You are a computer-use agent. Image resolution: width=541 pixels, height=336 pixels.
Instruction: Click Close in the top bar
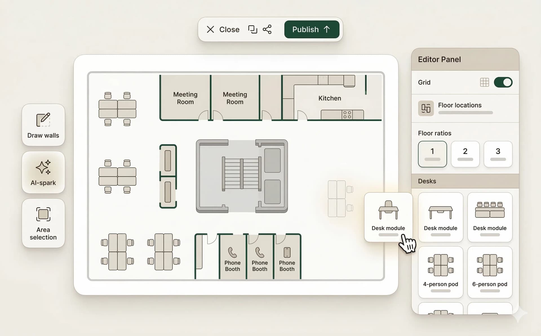[x=223, y=29]
